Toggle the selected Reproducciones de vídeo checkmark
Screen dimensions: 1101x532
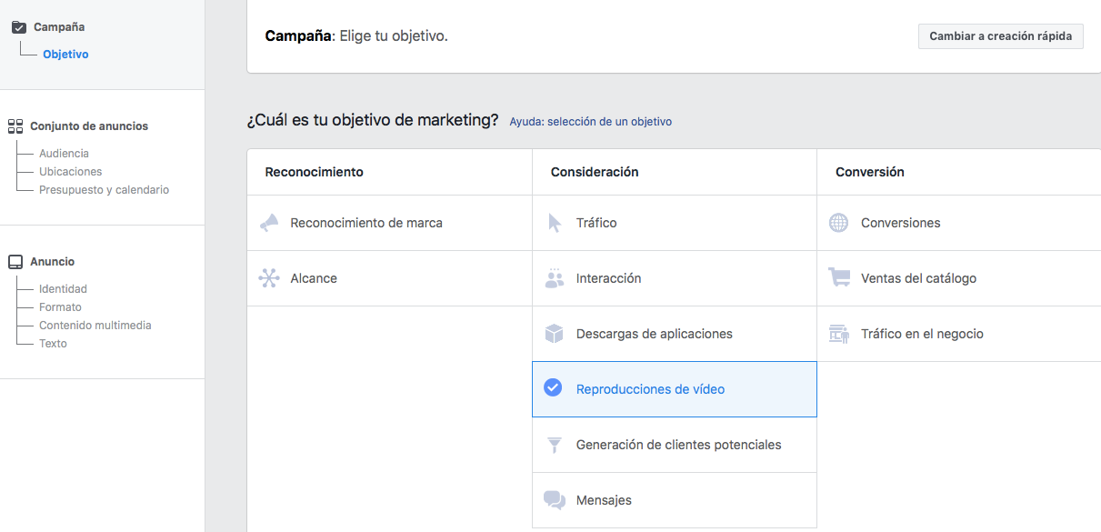[553, 388]
